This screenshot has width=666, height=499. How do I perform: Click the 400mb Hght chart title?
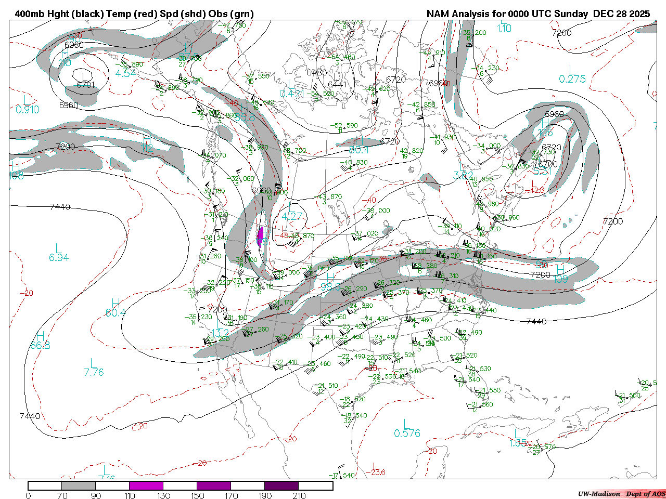134,14
